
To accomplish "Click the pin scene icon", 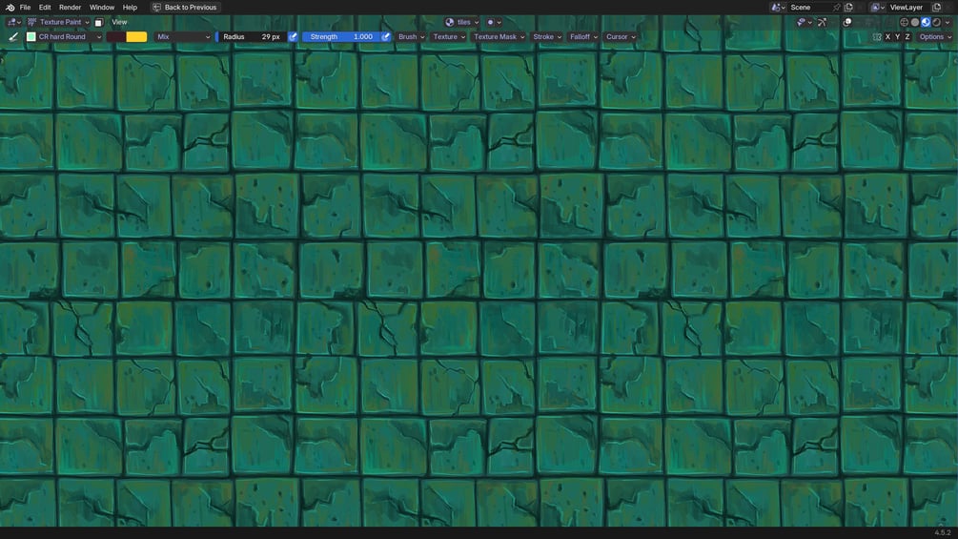I will pyautogui.click(x=837, y=8).
